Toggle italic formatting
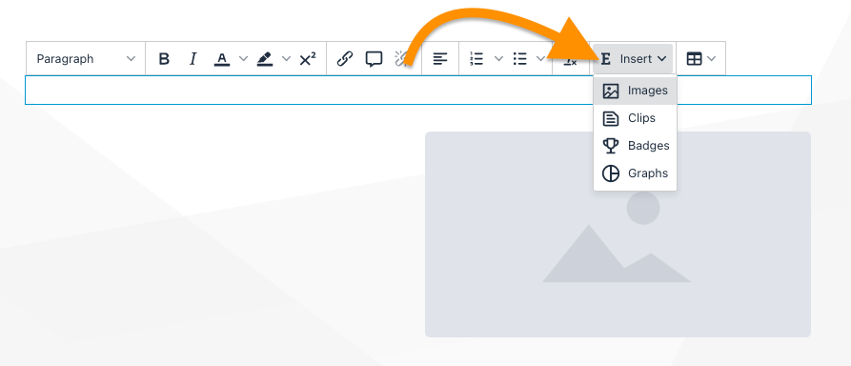Viewport: 851px width, 366px height. pyautogui.click(x=192, y=59)
